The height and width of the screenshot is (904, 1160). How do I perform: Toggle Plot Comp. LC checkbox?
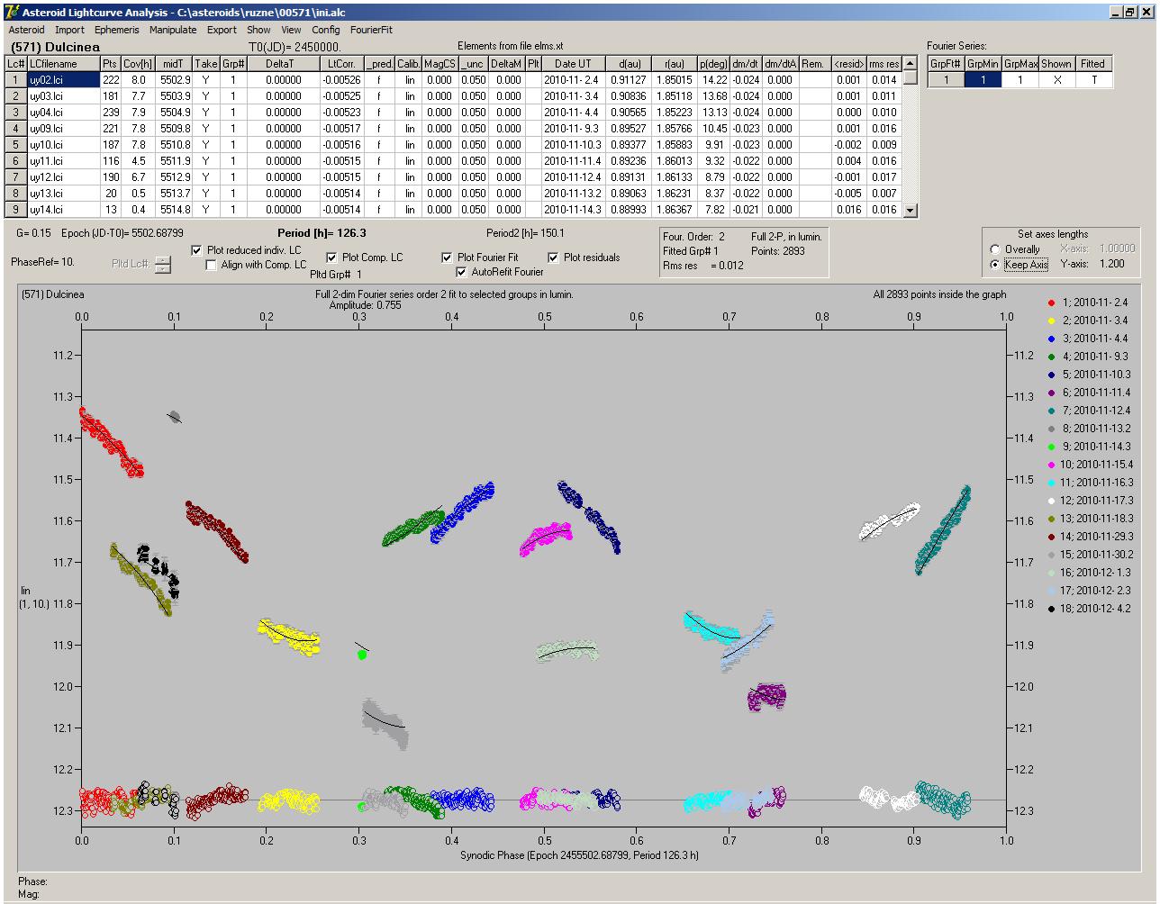331,258
